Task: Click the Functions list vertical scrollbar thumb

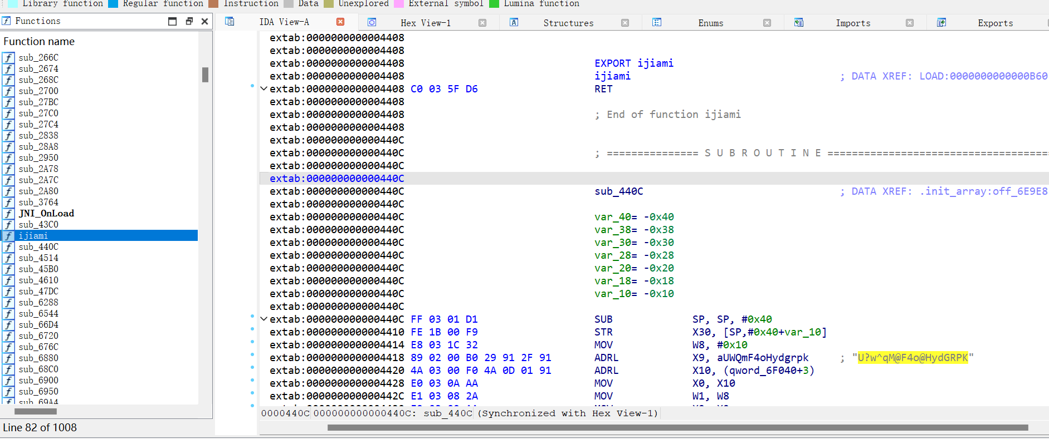Action: 205,75
